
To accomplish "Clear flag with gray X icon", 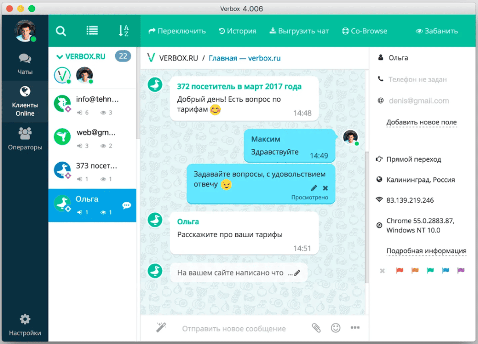I will click(x=382, y=271).
